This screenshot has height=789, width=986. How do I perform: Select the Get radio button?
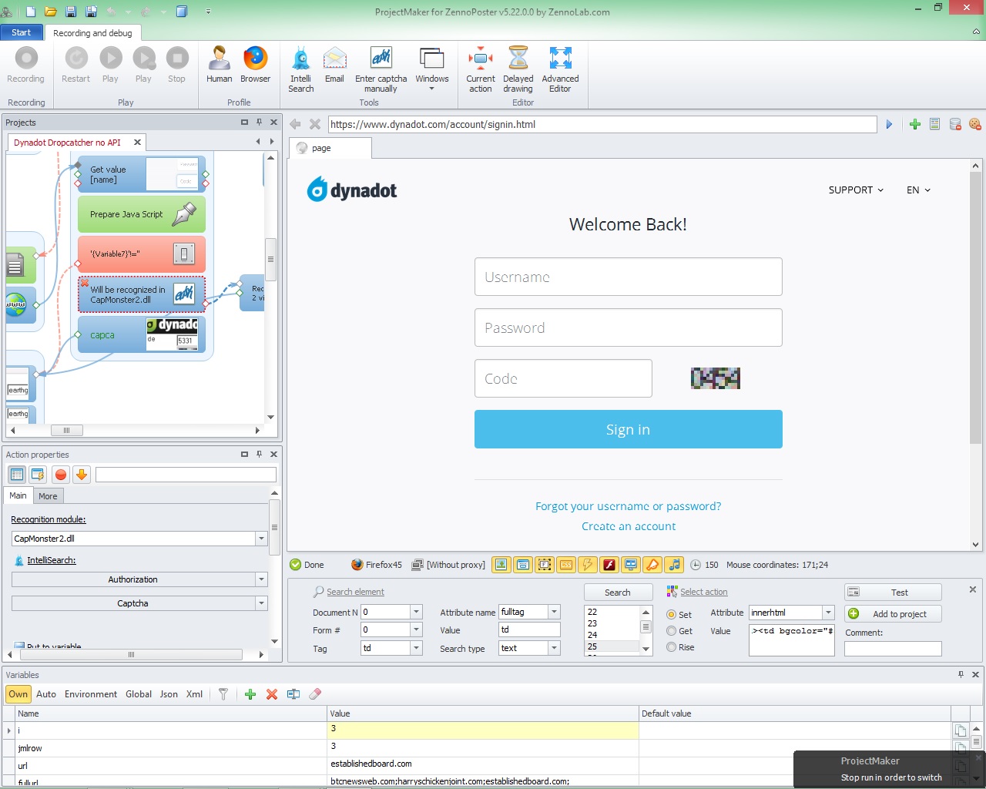pyautogui.click(x=672, y=631)
